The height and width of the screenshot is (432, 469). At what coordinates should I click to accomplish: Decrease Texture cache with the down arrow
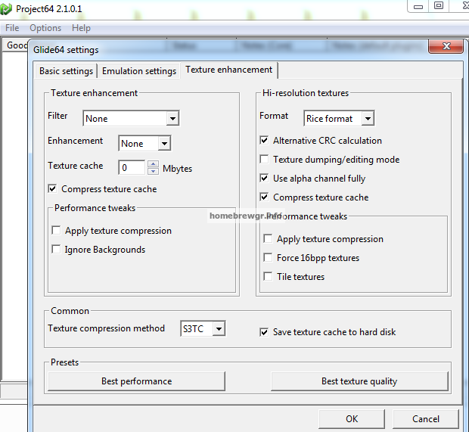coord(153,171)
